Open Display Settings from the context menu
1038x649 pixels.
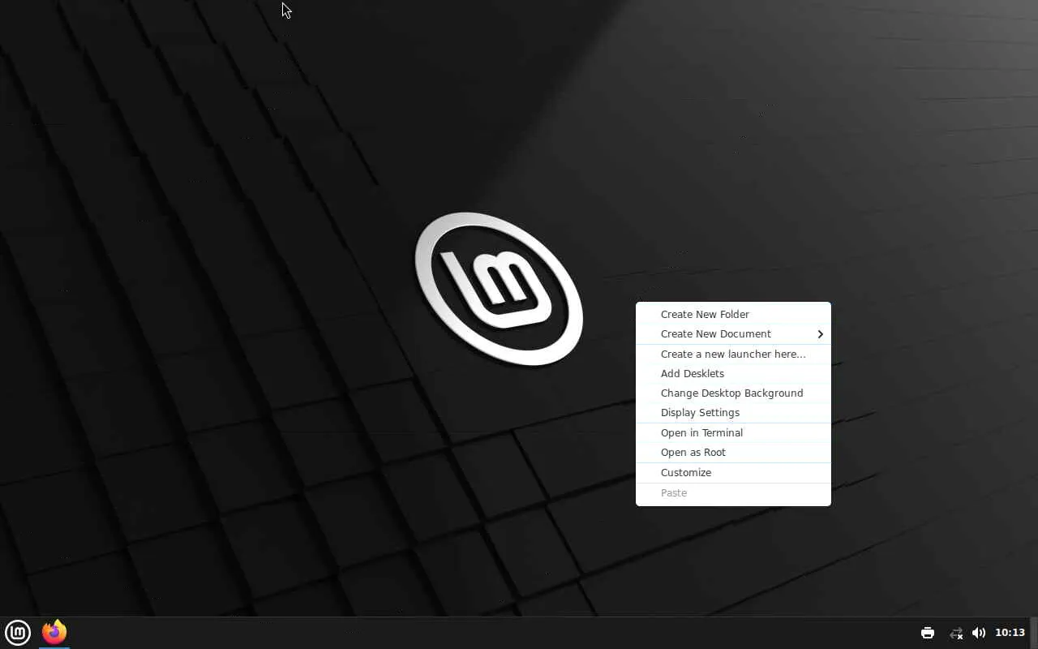coord(733,412)
